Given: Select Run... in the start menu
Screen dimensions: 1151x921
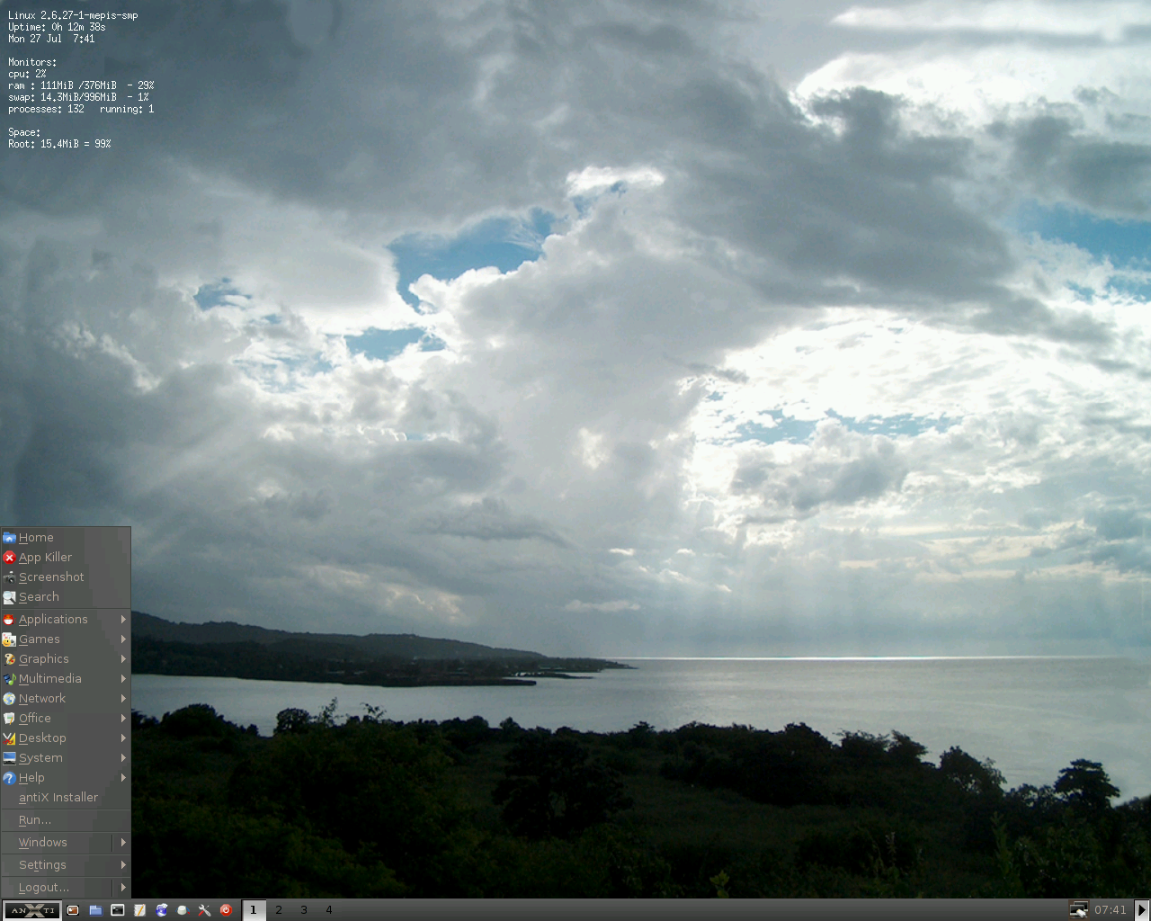Looking at the screenshot, I should coord(66,820).
